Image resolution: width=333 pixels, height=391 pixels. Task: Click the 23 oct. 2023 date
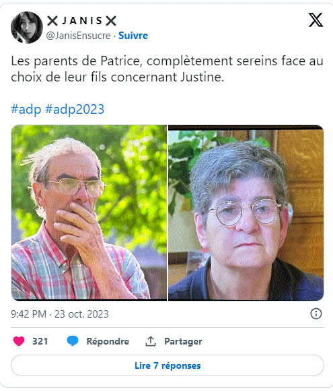click(x=81, y=314)
